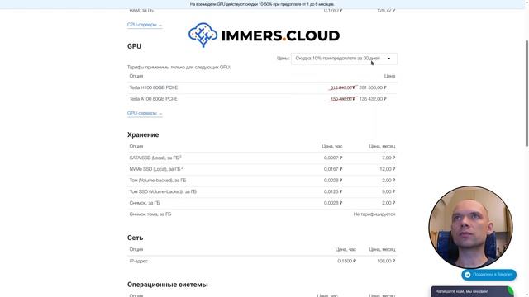The height and width of the screenshot is (297, 529).
Task: Click the 'Цена' header in GPU table
Action: tap(389, 76)
